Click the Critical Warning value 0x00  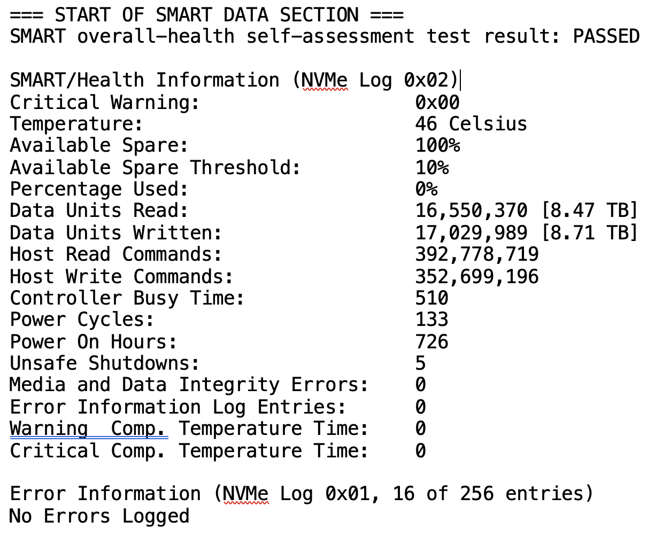pyautogui.click(x=437, y=102)
